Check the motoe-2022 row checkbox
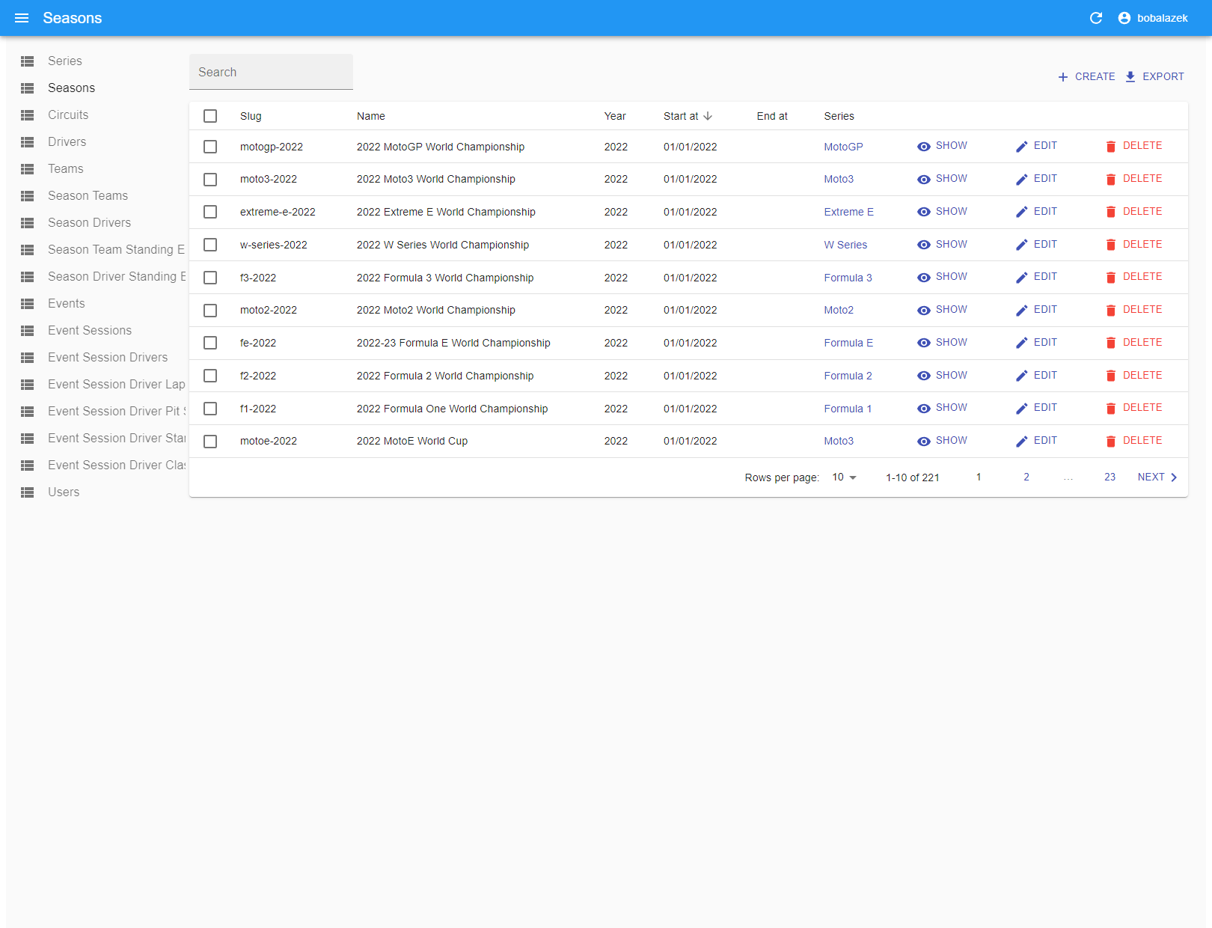Screen dimensions: 1212x928 pos(210,442)
